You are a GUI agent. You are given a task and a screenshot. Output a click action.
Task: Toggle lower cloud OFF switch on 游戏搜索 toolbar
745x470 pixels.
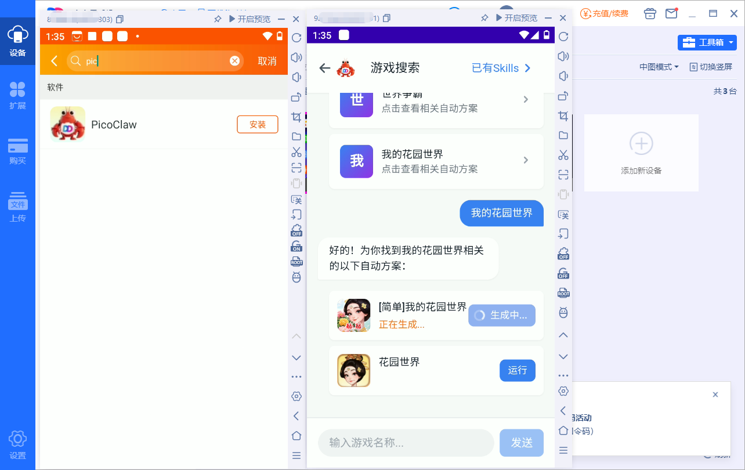point(563,273)
